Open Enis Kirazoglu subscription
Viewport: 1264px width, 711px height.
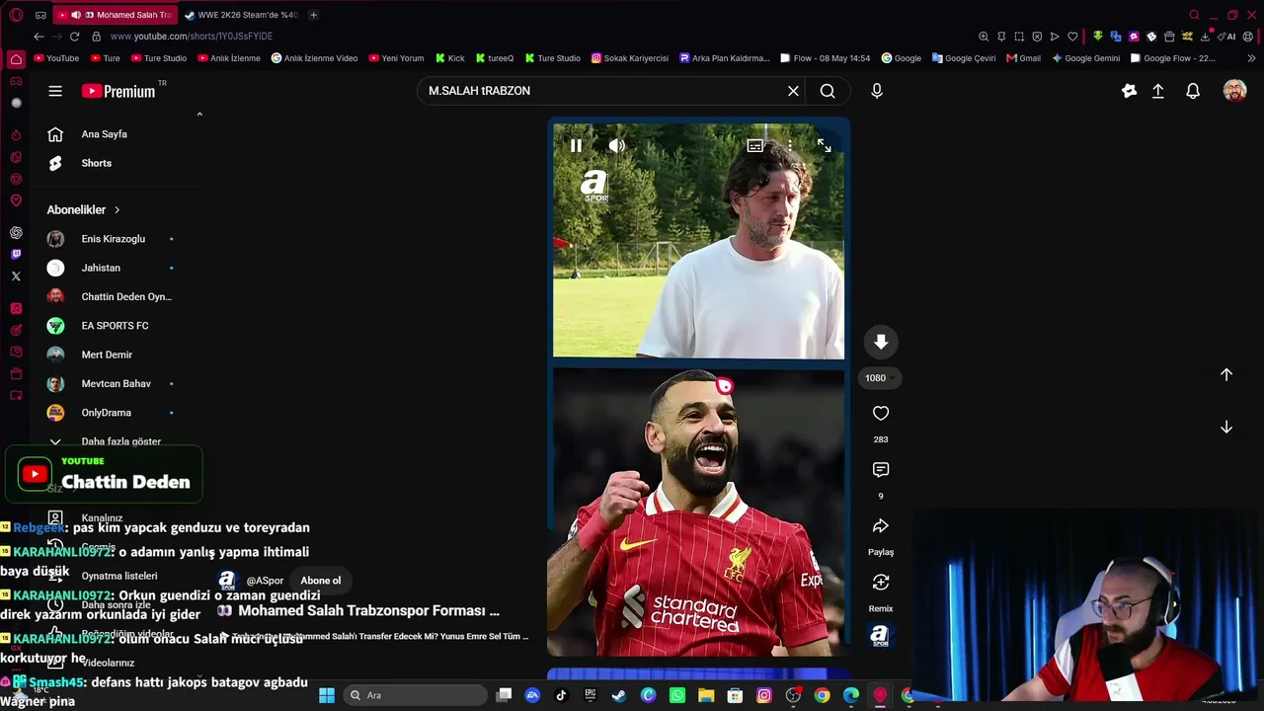[116, 239]
